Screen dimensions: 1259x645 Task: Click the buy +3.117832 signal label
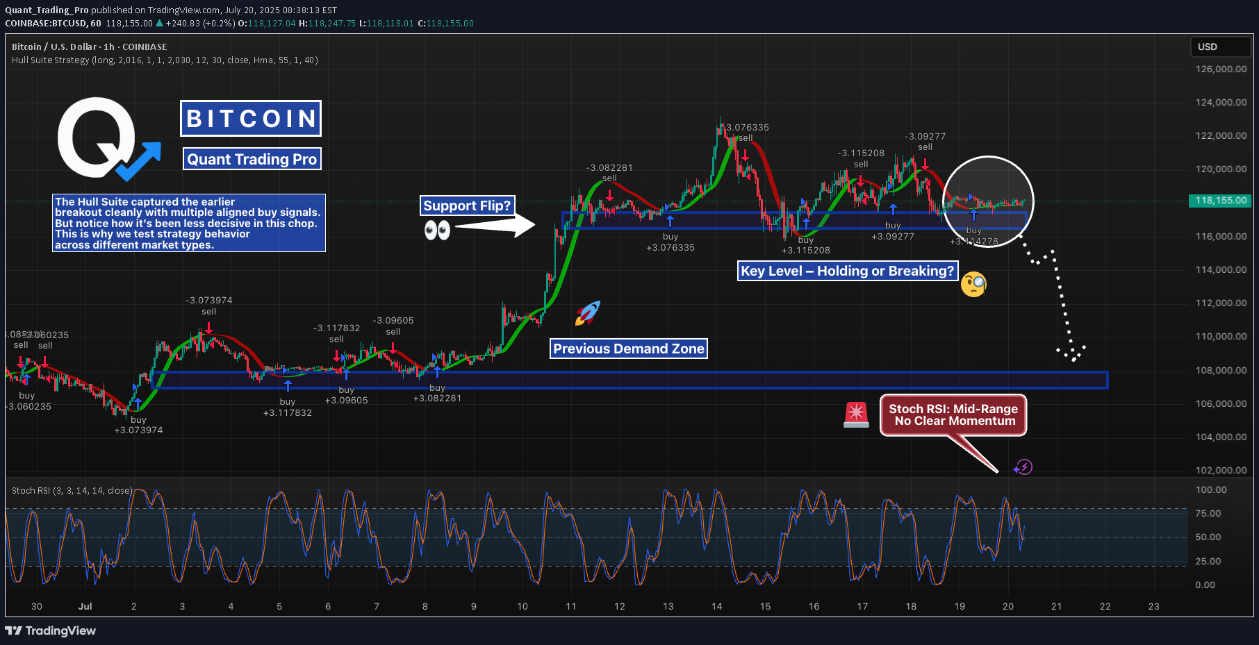288,407
